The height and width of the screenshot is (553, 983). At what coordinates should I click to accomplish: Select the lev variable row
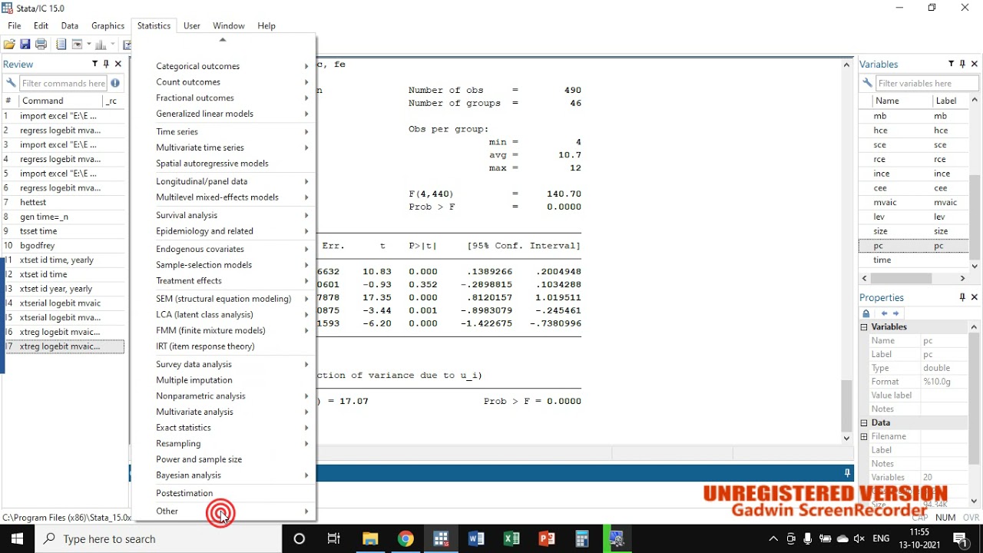click(x=914, y=217)
